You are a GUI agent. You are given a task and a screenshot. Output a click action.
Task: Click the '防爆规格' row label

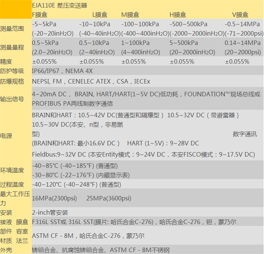click(x=12, y=81)
